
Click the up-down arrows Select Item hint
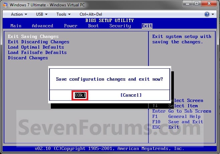pyautogui.click(x=175, y=106)
